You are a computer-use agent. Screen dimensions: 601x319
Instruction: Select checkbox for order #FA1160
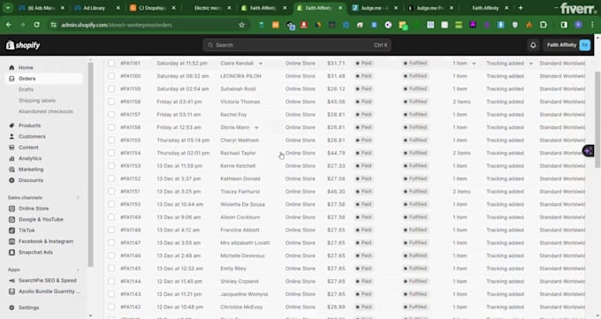point(111,76)
